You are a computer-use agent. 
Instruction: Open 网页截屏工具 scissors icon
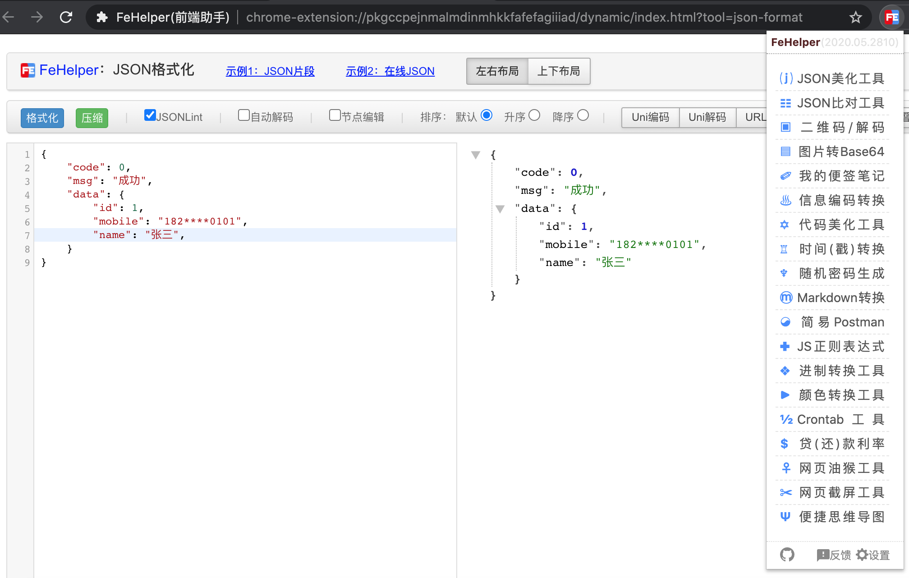pos(786,492)
